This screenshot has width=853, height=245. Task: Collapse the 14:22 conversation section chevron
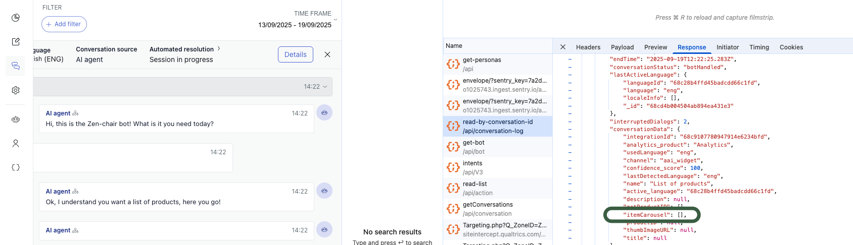pyautogui.click(x=325, y=87)
